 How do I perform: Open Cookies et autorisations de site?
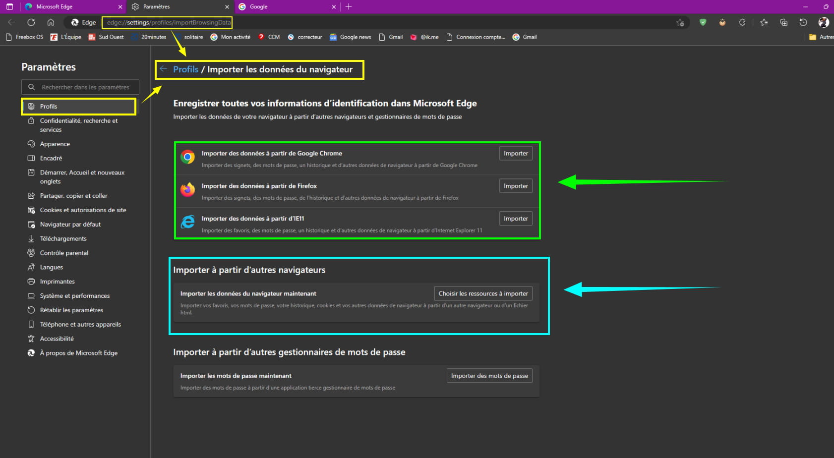tap(79, 210)
